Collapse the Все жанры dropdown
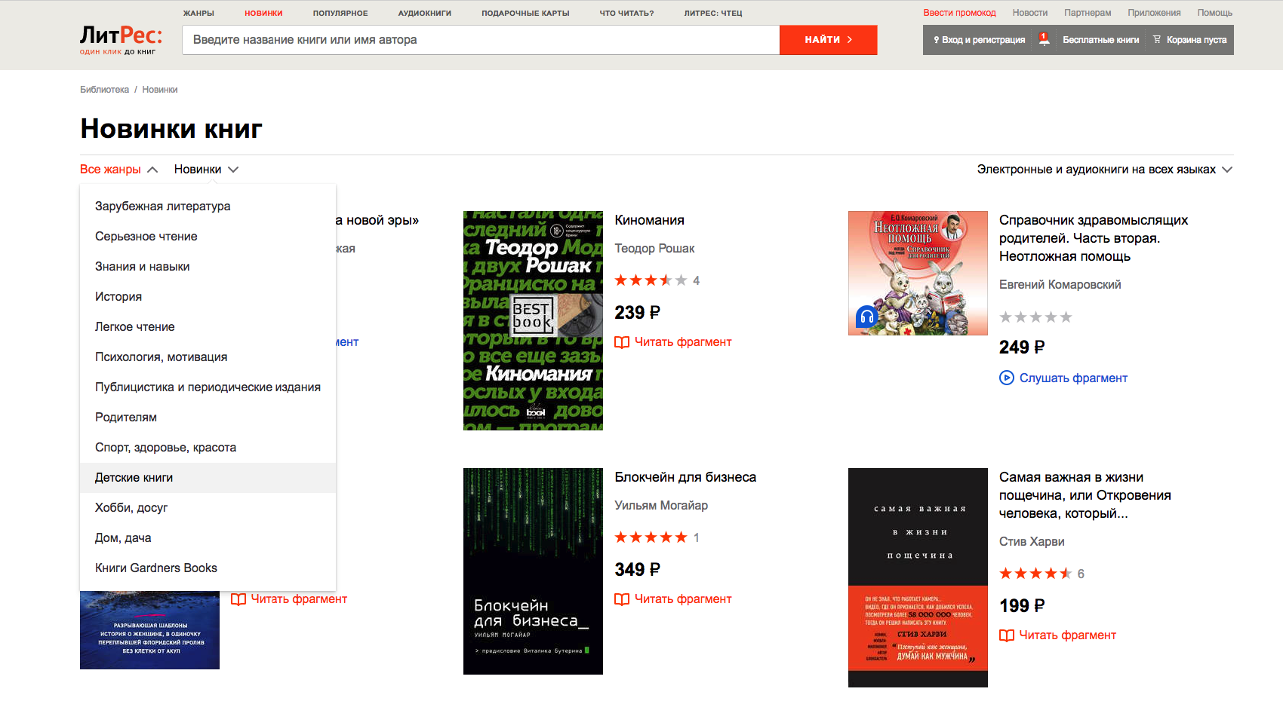Viewport: 1283px width, 701px height. [x=119, y=170]
